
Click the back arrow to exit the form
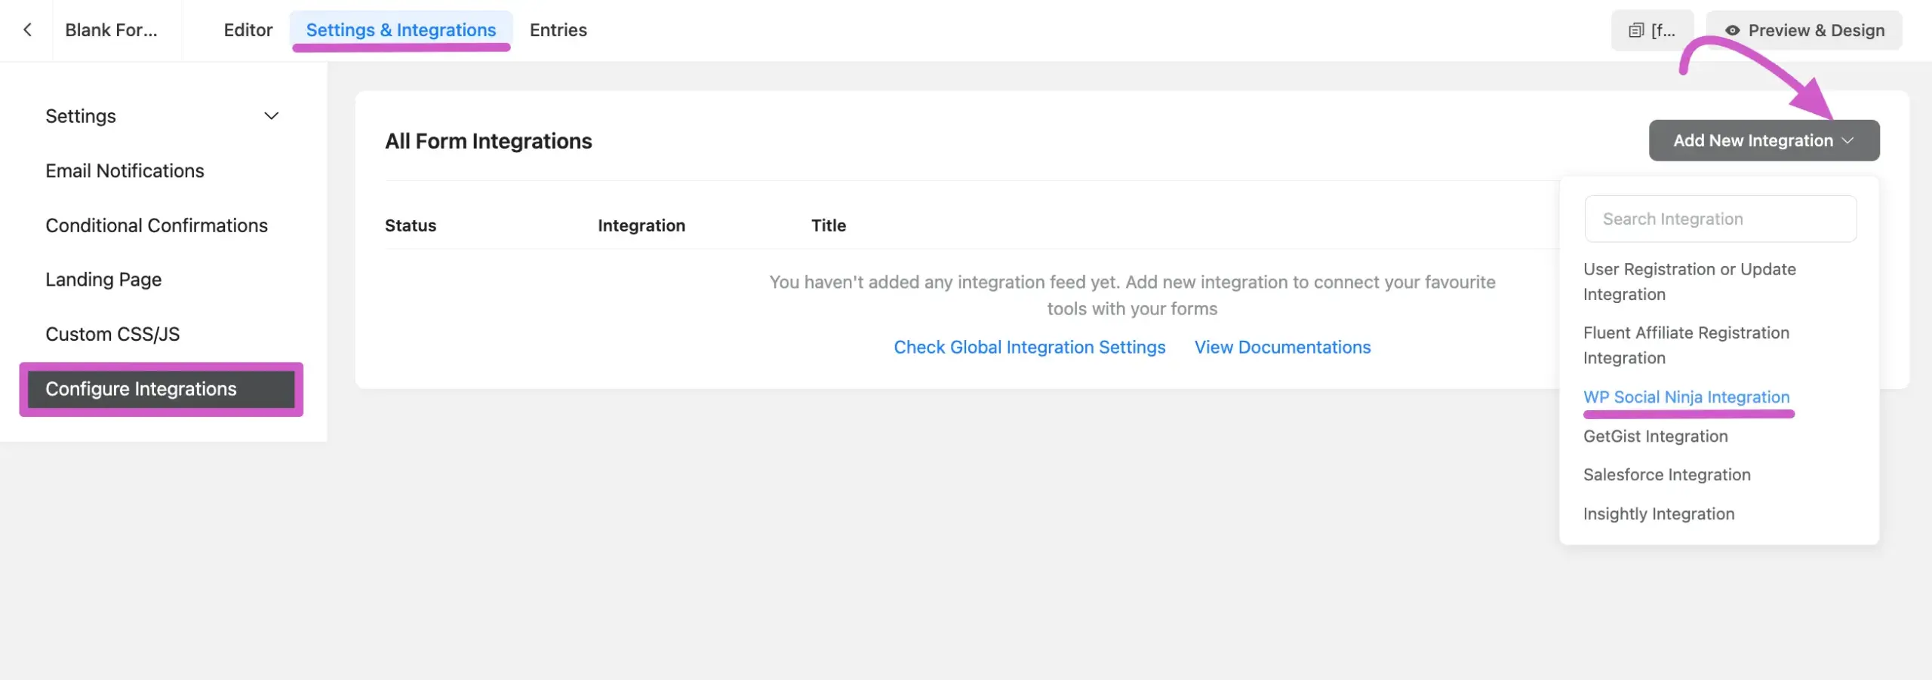pyautogui.click(x=28, y=30)
